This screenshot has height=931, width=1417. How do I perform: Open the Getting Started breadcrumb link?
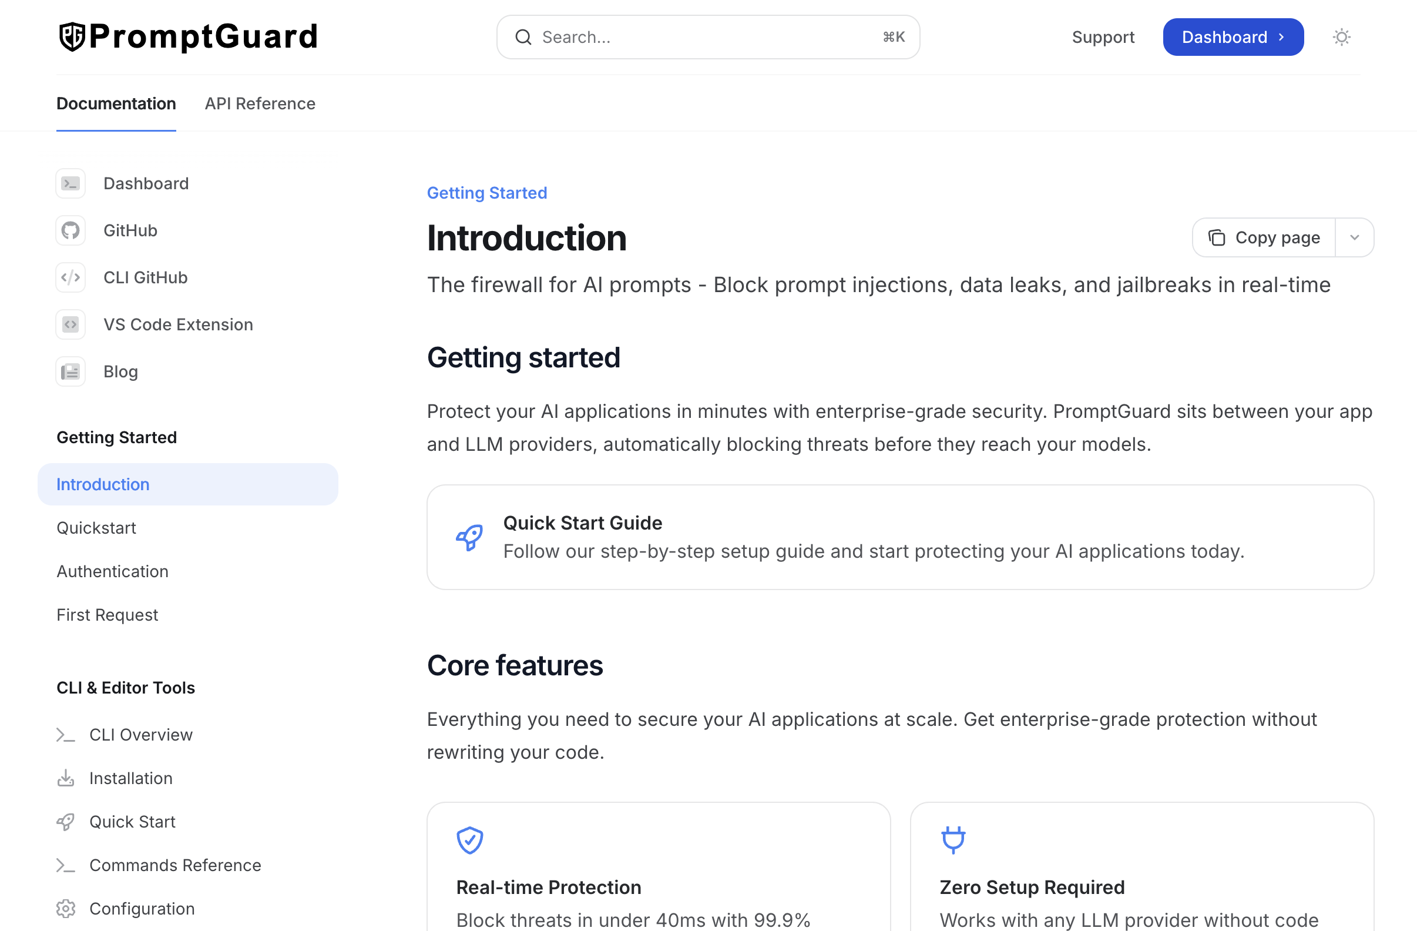[x=486, y=192]
